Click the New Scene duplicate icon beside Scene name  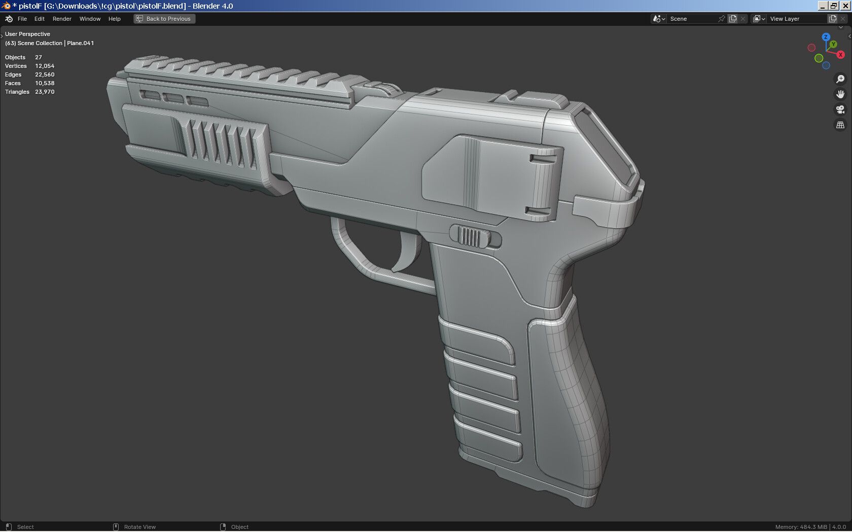[x=733, y=18]
